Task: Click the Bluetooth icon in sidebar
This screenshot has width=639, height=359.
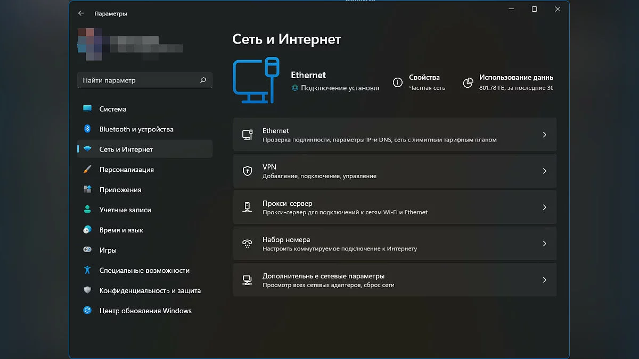Action: (87, 129)
